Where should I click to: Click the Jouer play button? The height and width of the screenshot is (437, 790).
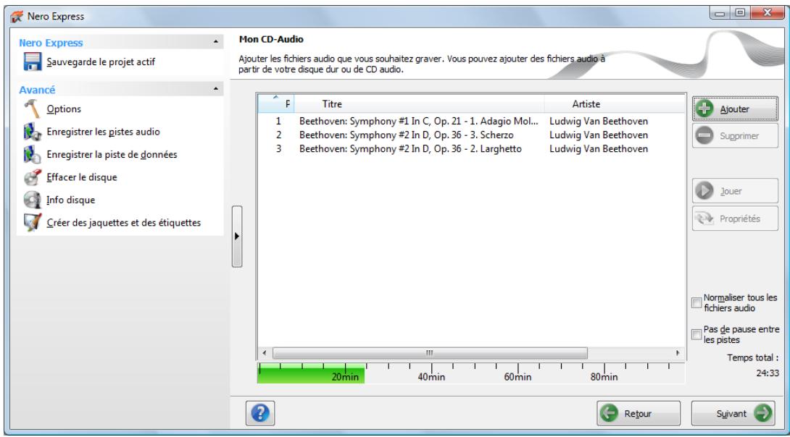735,191
